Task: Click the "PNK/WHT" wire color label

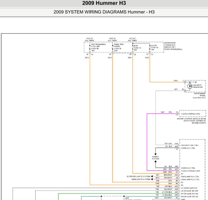Action: (168, 178)
